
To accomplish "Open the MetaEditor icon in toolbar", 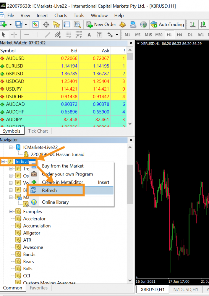I will 123,25.
